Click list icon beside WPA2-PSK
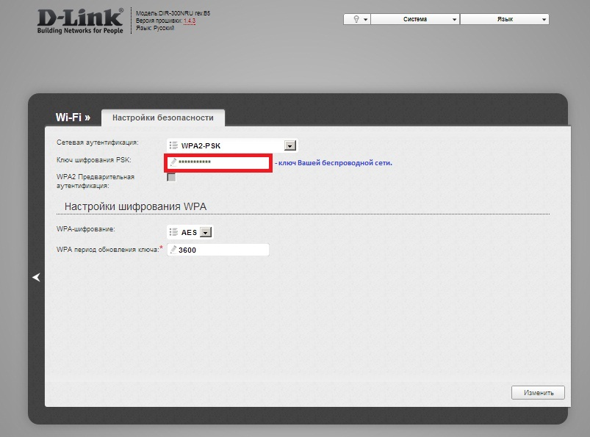Screen dimensions: 590x437 173,145
